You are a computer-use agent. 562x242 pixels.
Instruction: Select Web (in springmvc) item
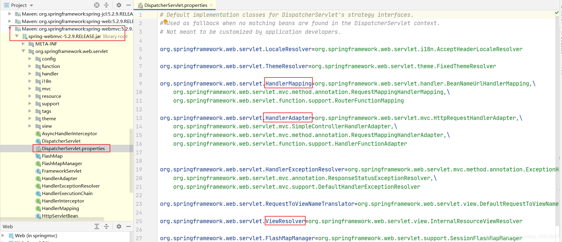coord(36,236)
